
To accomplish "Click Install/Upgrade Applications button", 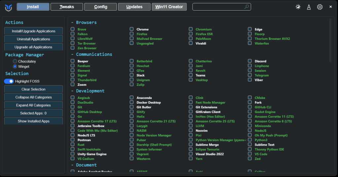I will tap(33, 31).
